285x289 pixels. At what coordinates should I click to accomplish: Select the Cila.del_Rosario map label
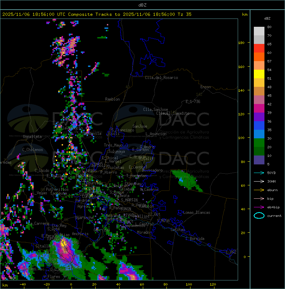[x=161, y=78]
